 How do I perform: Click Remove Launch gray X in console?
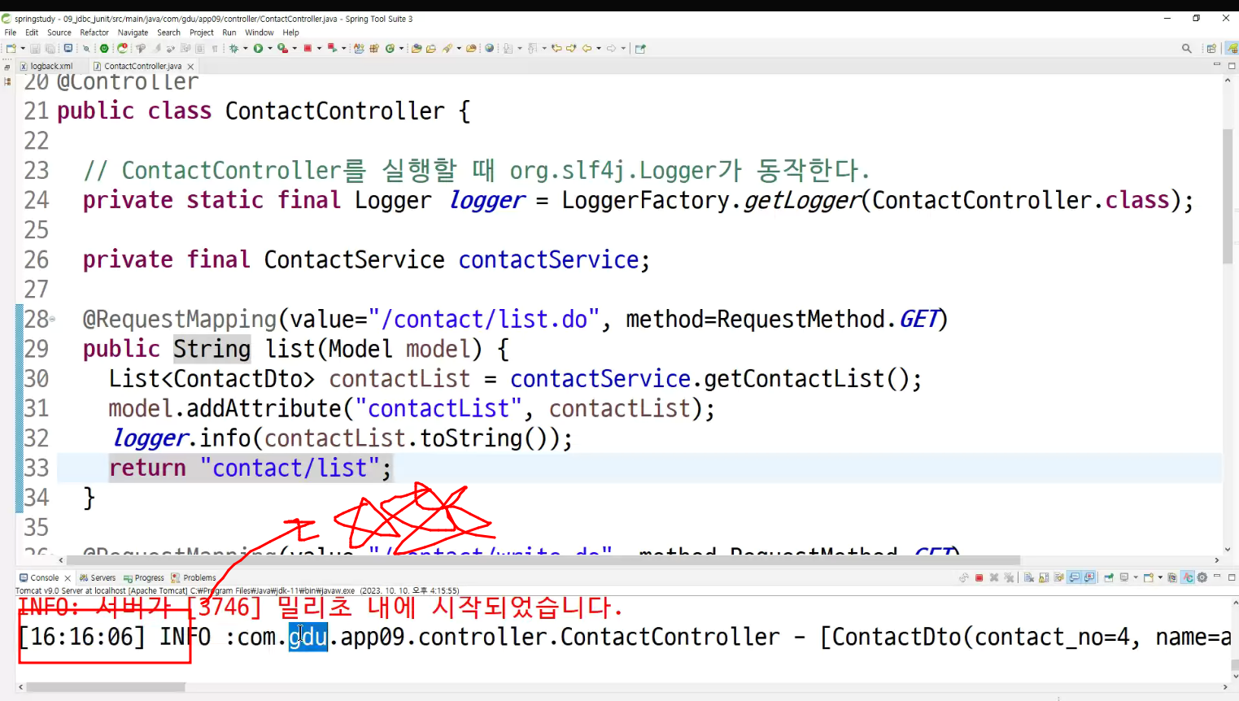994,577
